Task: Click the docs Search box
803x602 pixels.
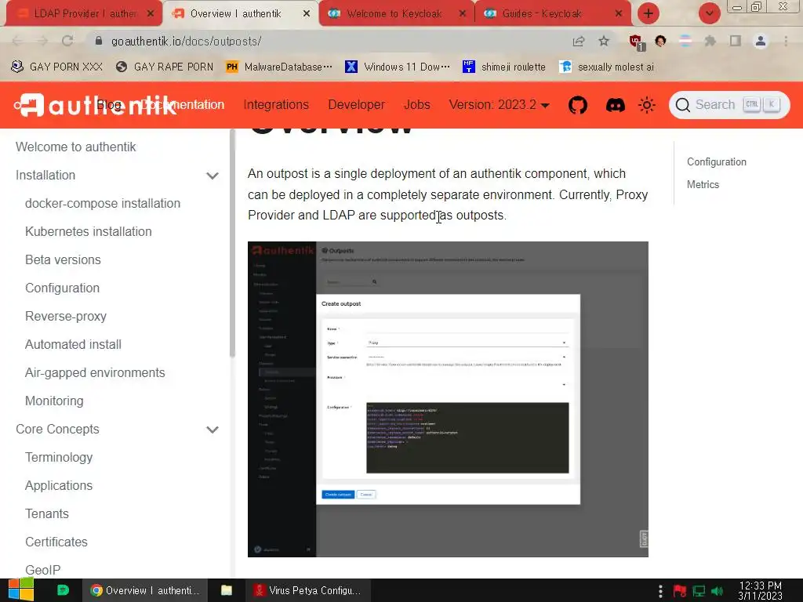Action: click(x=729, y=105)
